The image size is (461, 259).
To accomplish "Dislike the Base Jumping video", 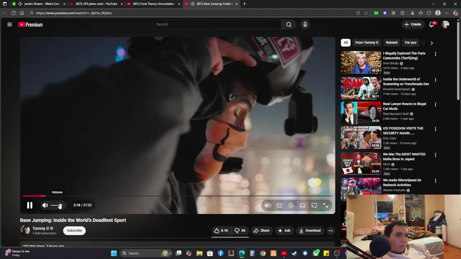I will pos(240,231).
